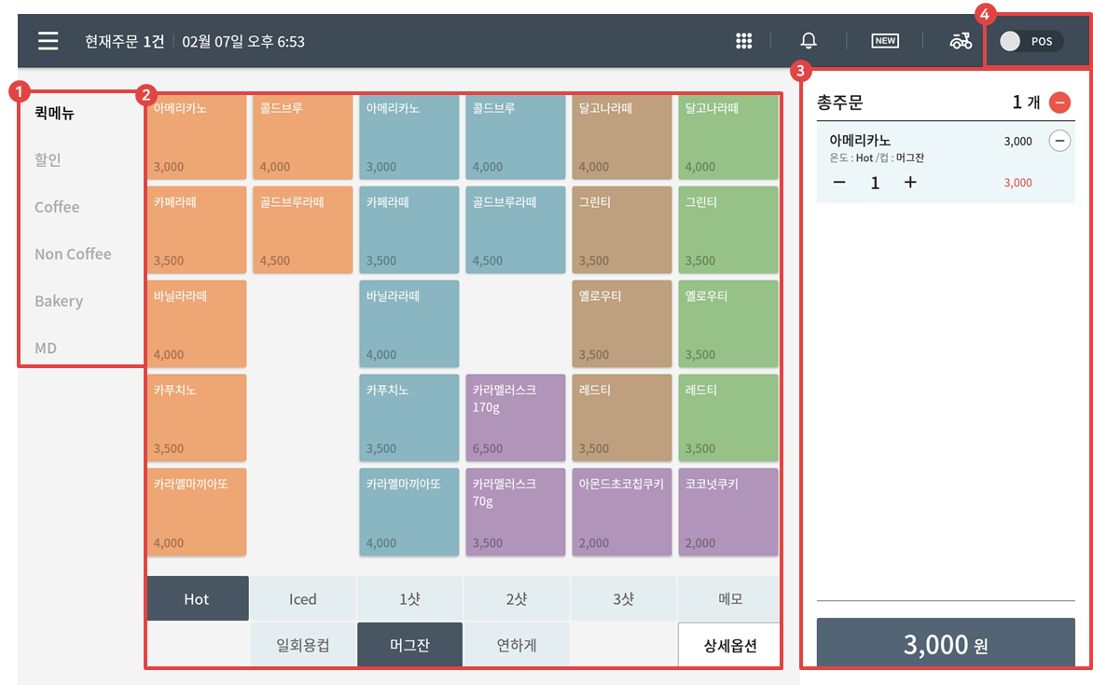Open the 메모 option
Screen dimensions: 1093x685
tap(729, 598)
